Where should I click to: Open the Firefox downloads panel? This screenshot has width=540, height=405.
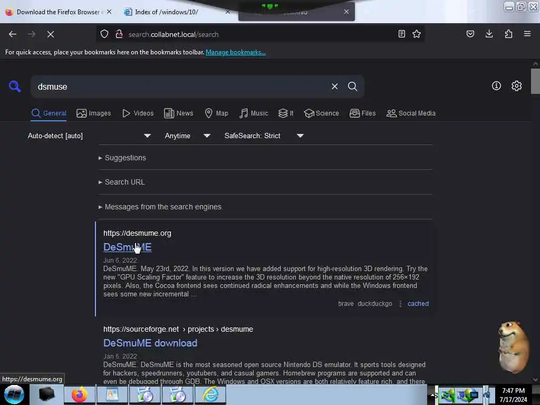click(x=489, y=34)
